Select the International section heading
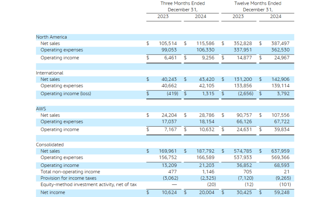The width and height of the screenshot is (336, 197). [x=50, y=73]
